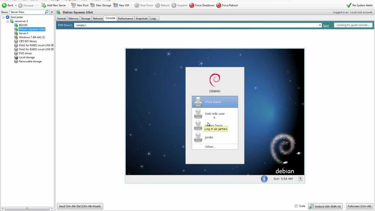Click Fullscreen (Ctrl+Alt) button
This screenshot has width=375, height=211.
pyautogui.click(x=359, y=206)
